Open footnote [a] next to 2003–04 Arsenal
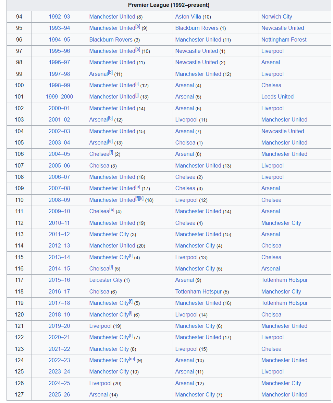This screenshot has width=333, height=403. 110,141
